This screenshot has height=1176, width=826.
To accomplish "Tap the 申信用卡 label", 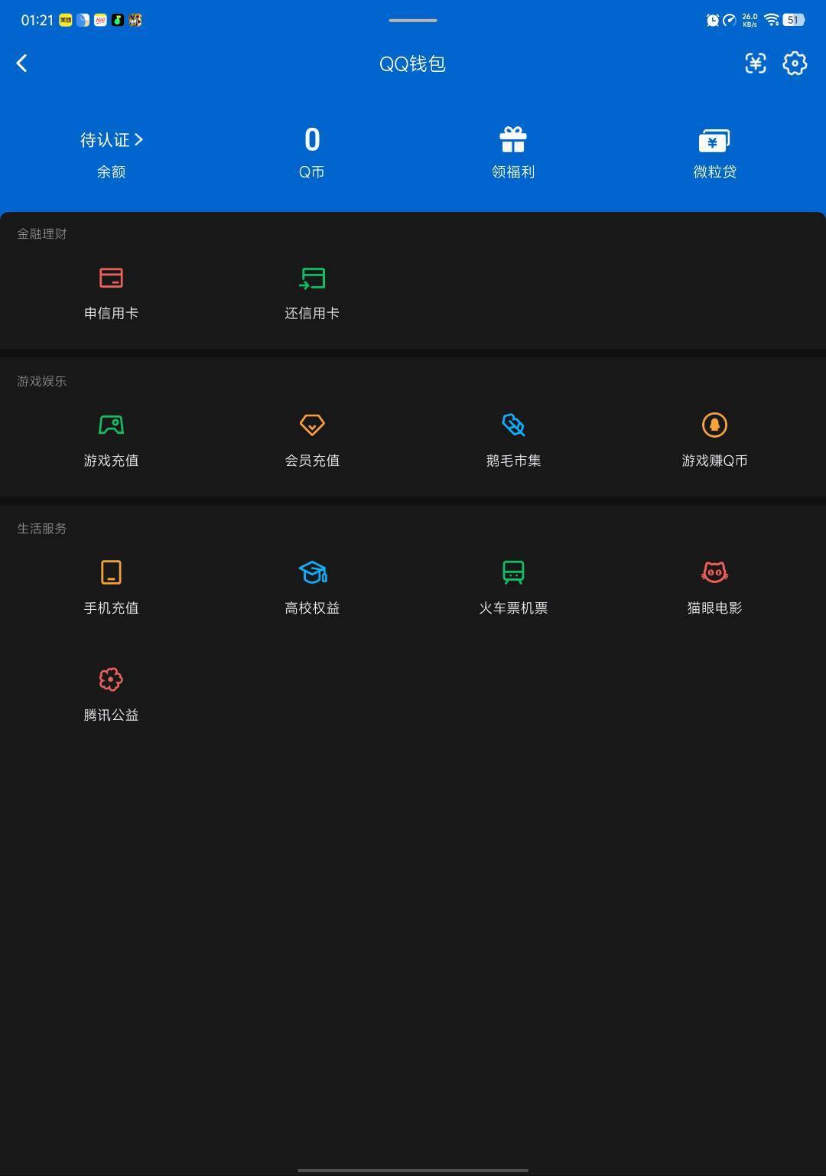I will click(x=111, y=313).
